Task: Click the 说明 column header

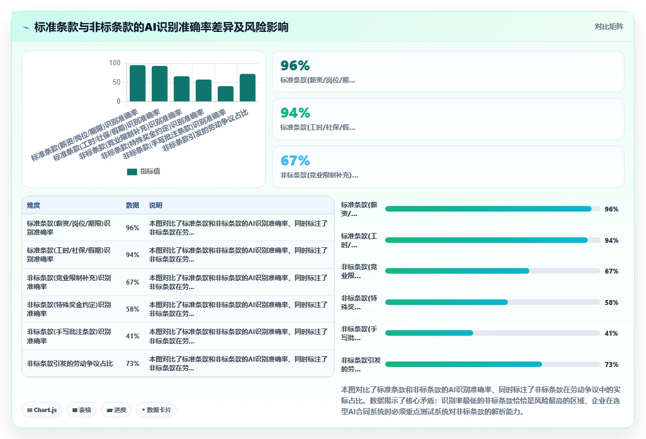Action: coord(156,205)
